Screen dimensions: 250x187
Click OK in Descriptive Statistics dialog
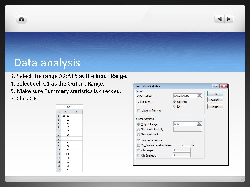215,93
